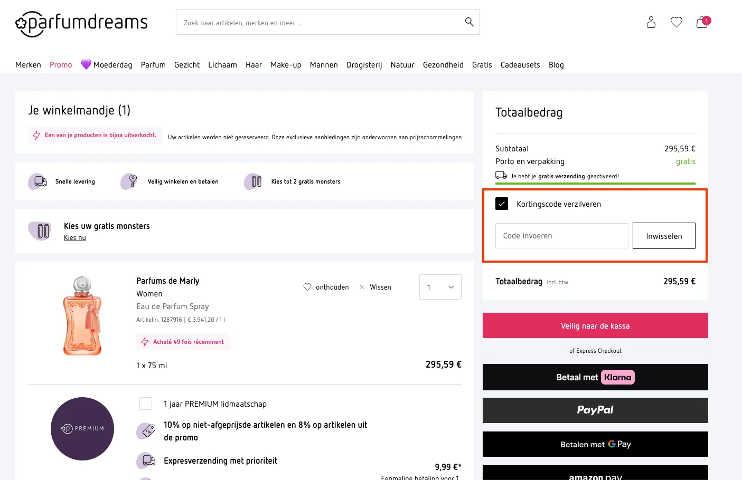Visit the Blog page
Image resolution: width=742 pixels, height=480 pixels.
coord(556,65)
